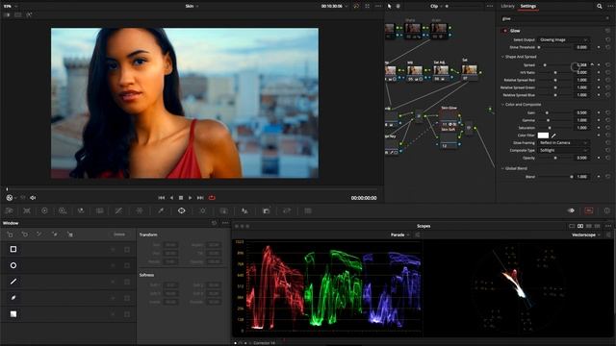The image size is (616, 346).
Task: Reset the Window palette
Action: [214, 223]
